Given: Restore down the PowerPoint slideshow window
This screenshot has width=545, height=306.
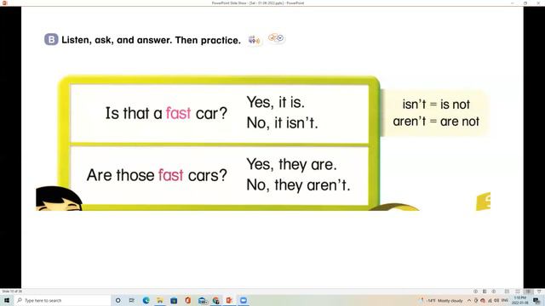Looking at the screenshot, I should click(525, 3).
